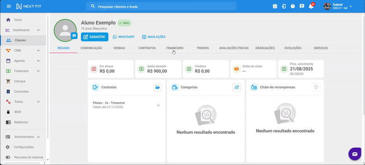Viewport: 365px width, 165px height.
Task: Click the Administrativo card icon
Action: click(8, 137)
